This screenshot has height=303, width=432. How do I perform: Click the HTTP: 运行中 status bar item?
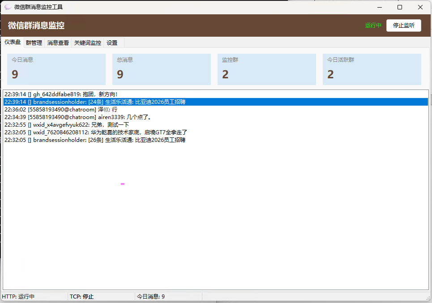click(x=19, y=297)
